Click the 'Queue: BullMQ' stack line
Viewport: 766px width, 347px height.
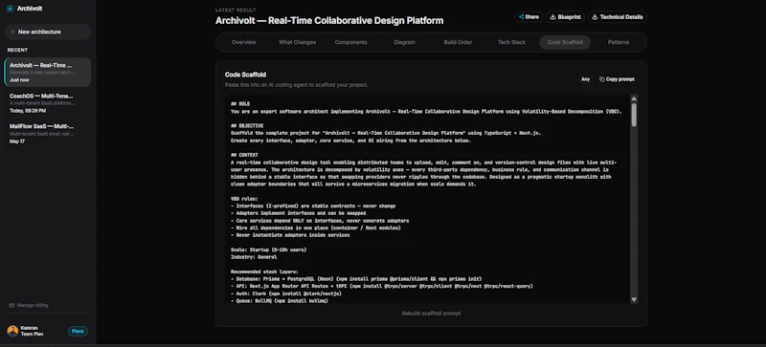pos(279,300)
